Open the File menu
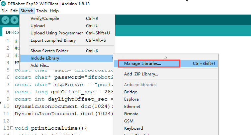The width and height of the screenshot is (251, 135). click(5, 11)
